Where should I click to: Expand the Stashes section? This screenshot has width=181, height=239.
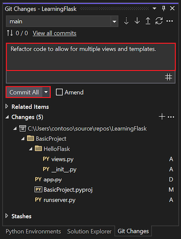[x=7, y=216]
